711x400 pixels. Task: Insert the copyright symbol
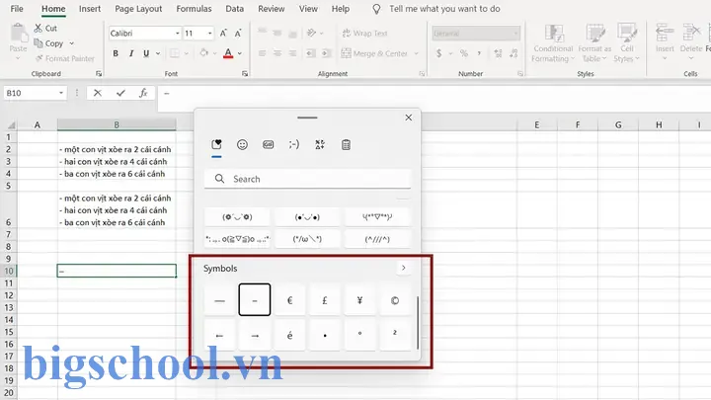[x=394, y=300]
